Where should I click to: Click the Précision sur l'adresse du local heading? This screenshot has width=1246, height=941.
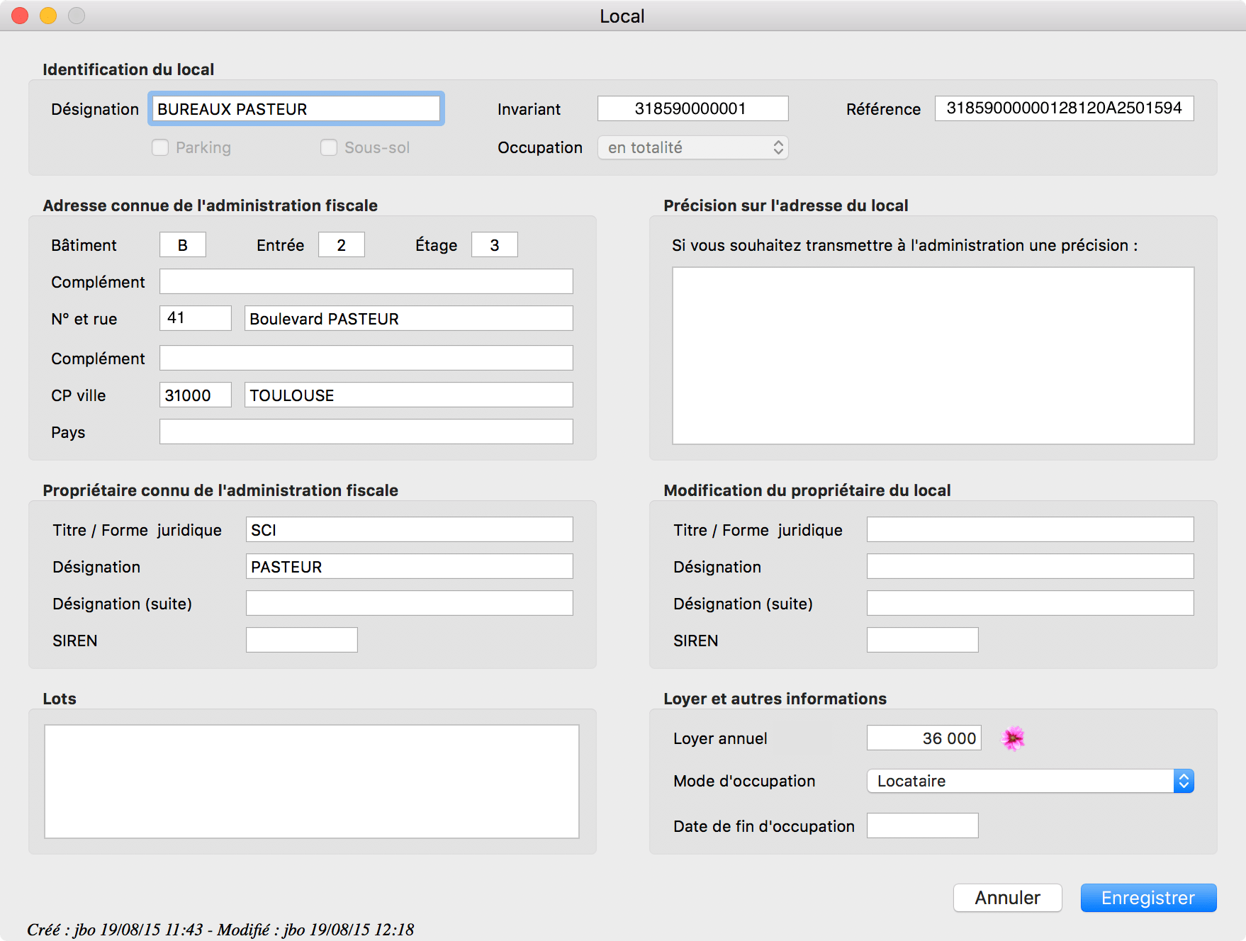coord(785,205)
